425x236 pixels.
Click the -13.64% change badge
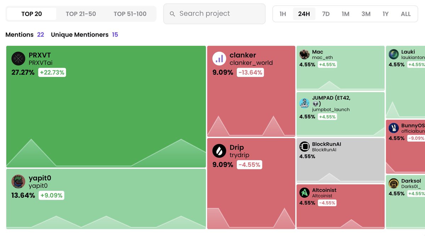click(x=250, y=72)
